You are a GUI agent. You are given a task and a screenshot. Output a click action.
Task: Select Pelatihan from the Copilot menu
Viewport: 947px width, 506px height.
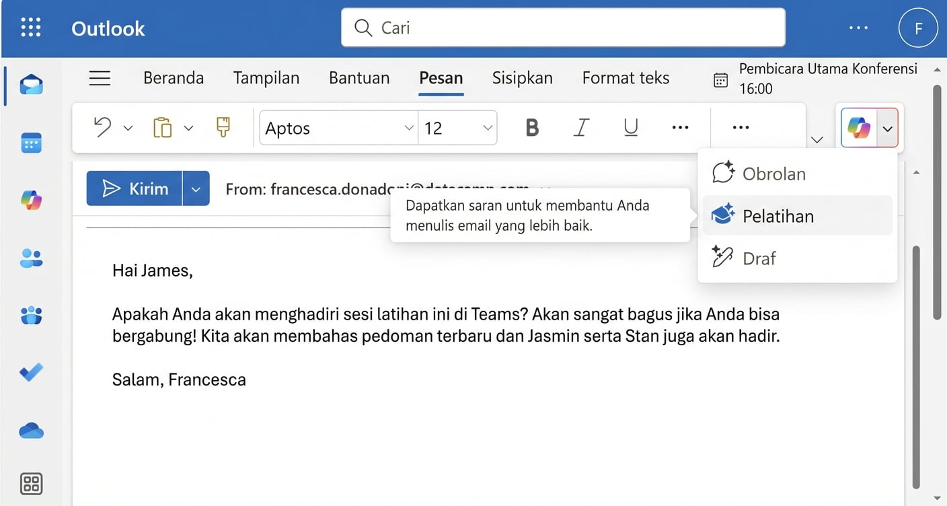tap(778, 215)
